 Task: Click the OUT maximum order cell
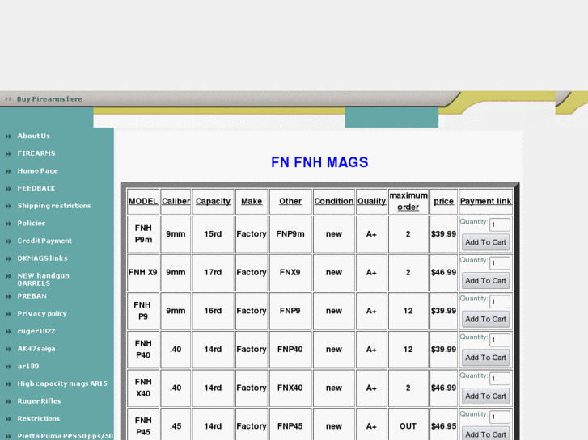[x=408, y=426]
